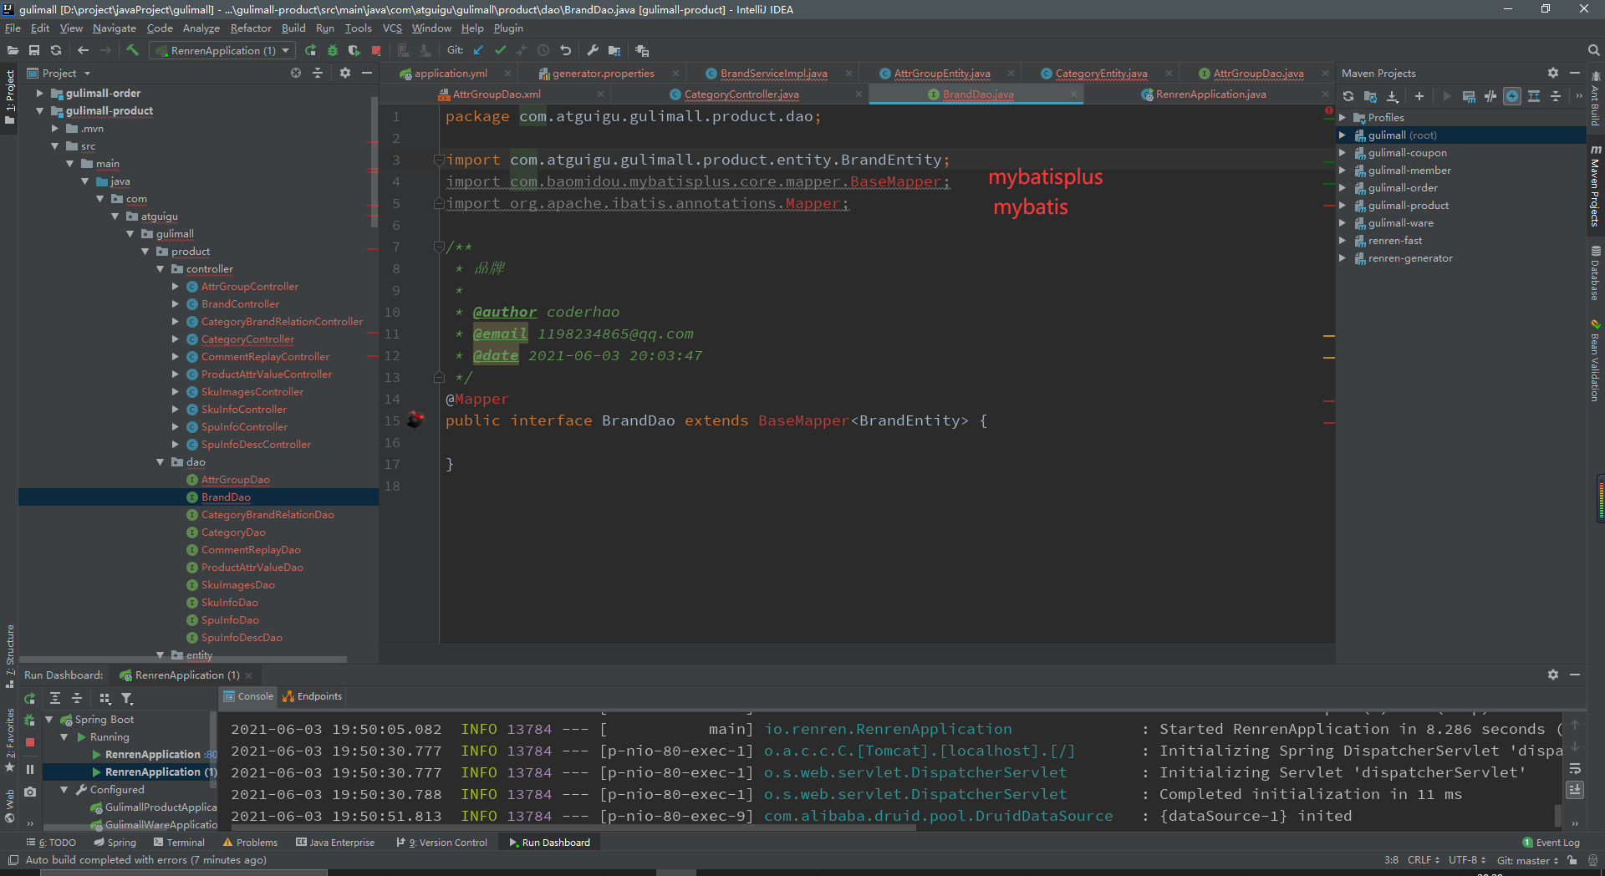
Task: Close the generator.properties tab
Action: point(676,74)
